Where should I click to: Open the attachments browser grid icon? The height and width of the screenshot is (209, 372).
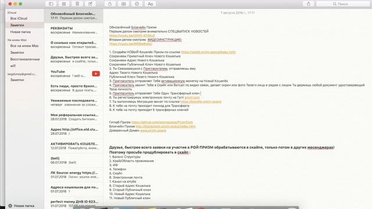(x=64, y=4)
